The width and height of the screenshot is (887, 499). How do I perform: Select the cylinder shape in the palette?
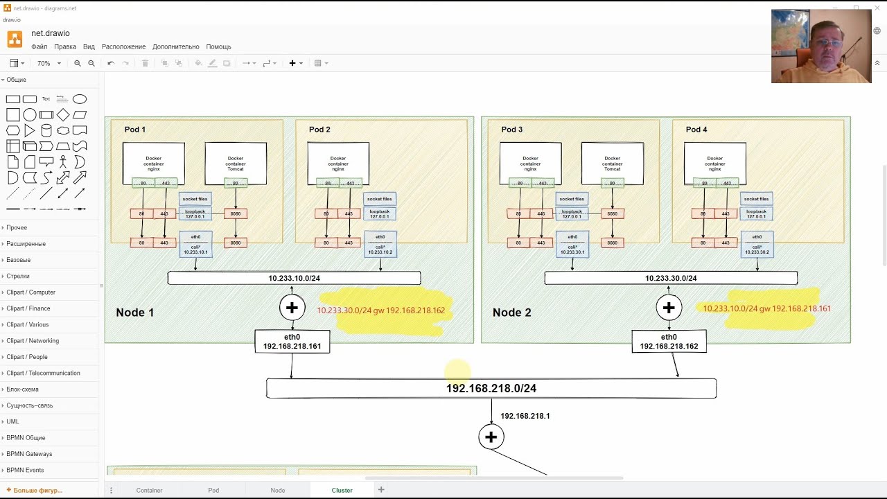point(46,130)
